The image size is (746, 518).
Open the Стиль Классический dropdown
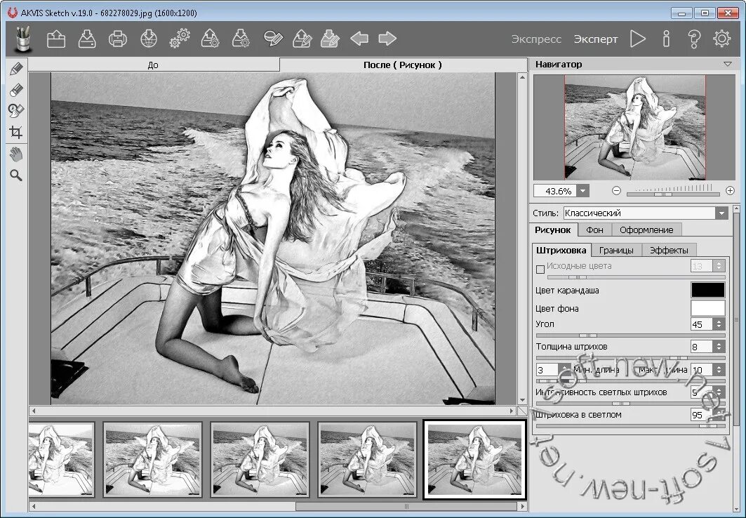pyautogui.click(x=646, y=213)
